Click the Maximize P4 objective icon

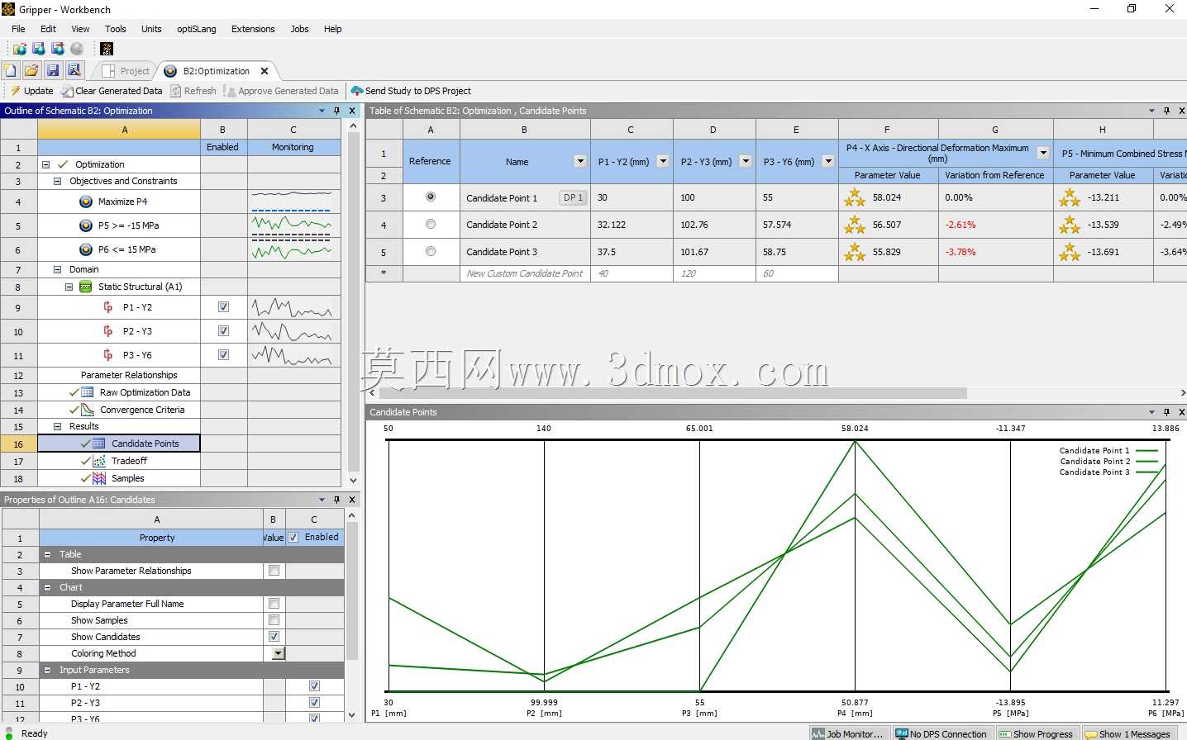(x=86, y=202)
